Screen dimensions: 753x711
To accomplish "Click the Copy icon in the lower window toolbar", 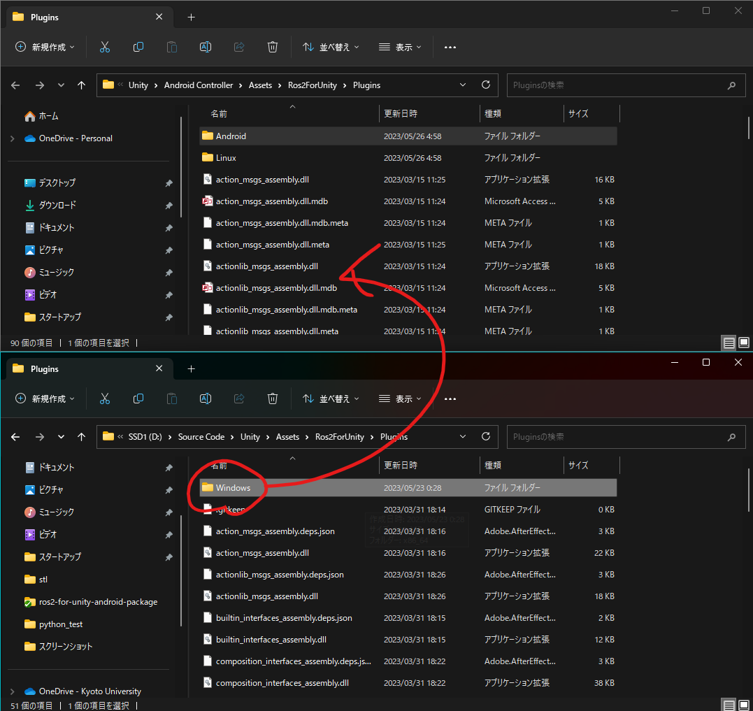I will pyautogui.click(x=138, y=398).
